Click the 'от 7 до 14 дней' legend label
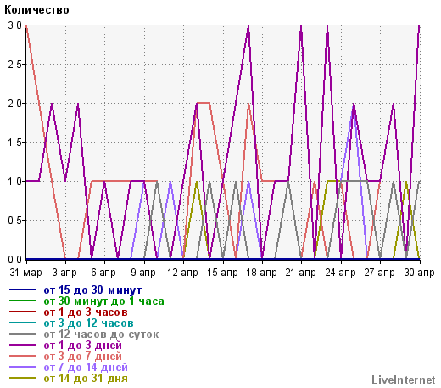Screen dimensions: 441x388 [x=86, y=368]
